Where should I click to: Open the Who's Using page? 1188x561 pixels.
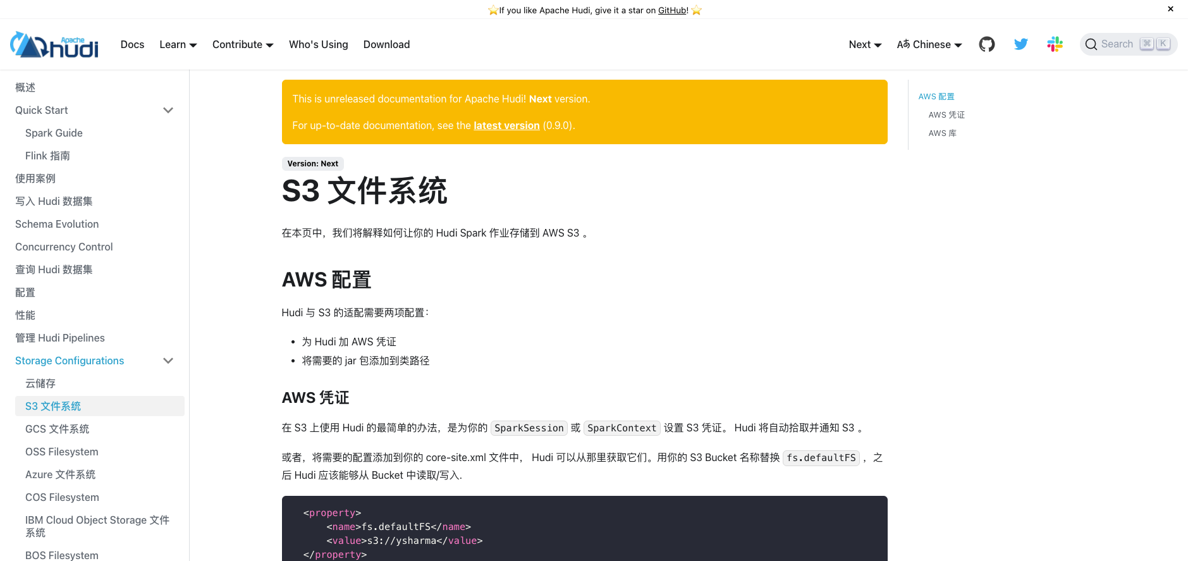[319, 44]
